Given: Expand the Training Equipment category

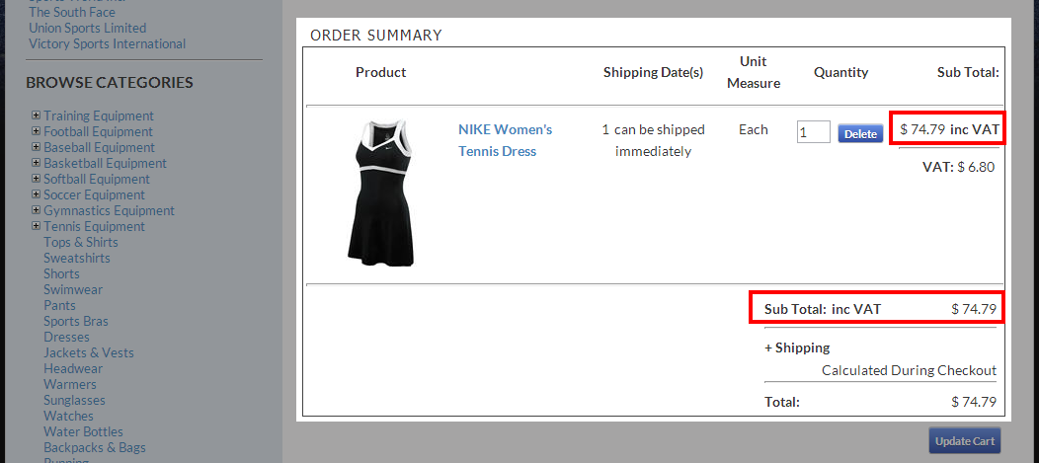Looking at the screenshot, I should pos(36,116).
